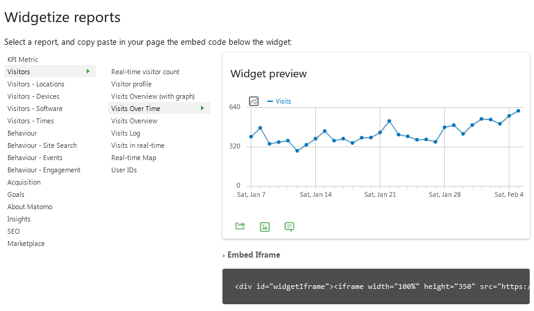Expand the Embed Iframe section
534x311 pixels.
(253, 255)
